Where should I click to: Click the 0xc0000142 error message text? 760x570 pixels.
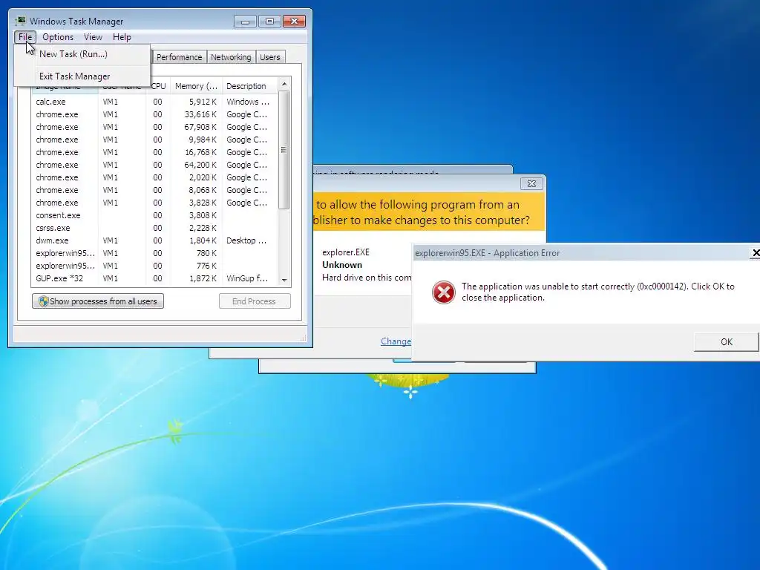(597, 292)
